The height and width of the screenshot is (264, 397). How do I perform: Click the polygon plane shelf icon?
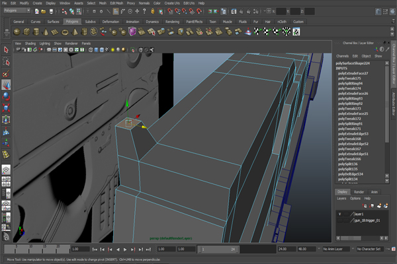tap(55, 32)
